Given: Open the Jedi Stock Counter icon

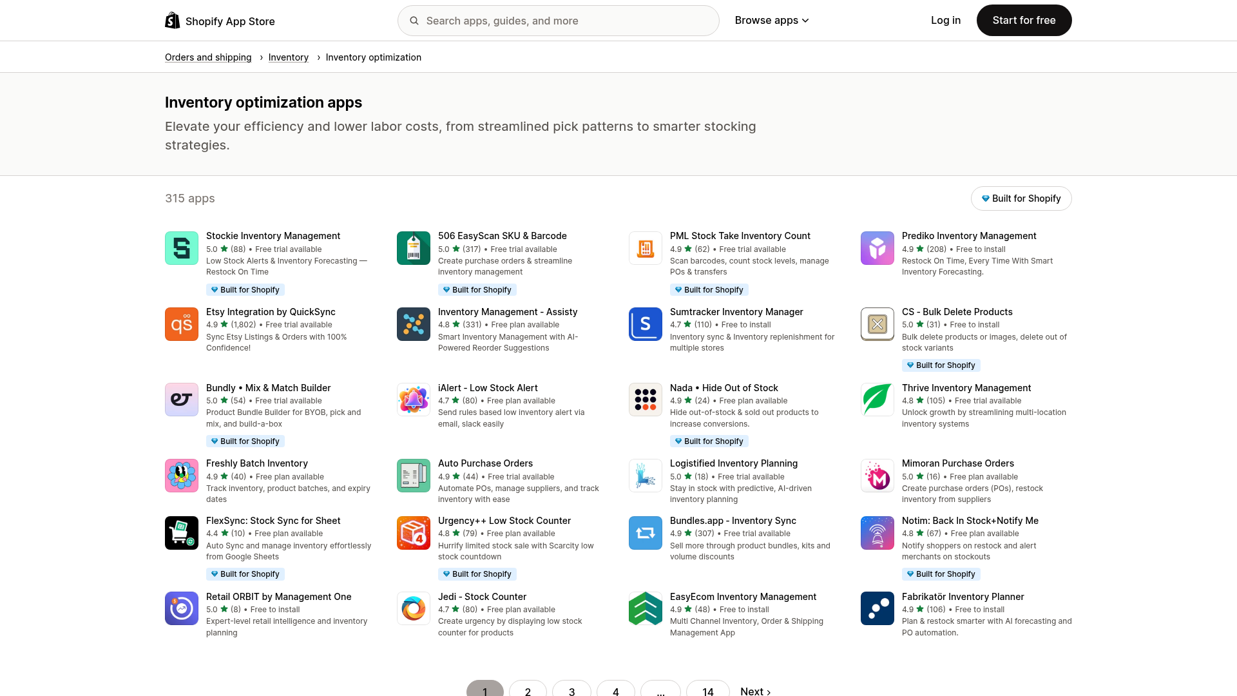Looking at the screenshot, I should [414, 608].
